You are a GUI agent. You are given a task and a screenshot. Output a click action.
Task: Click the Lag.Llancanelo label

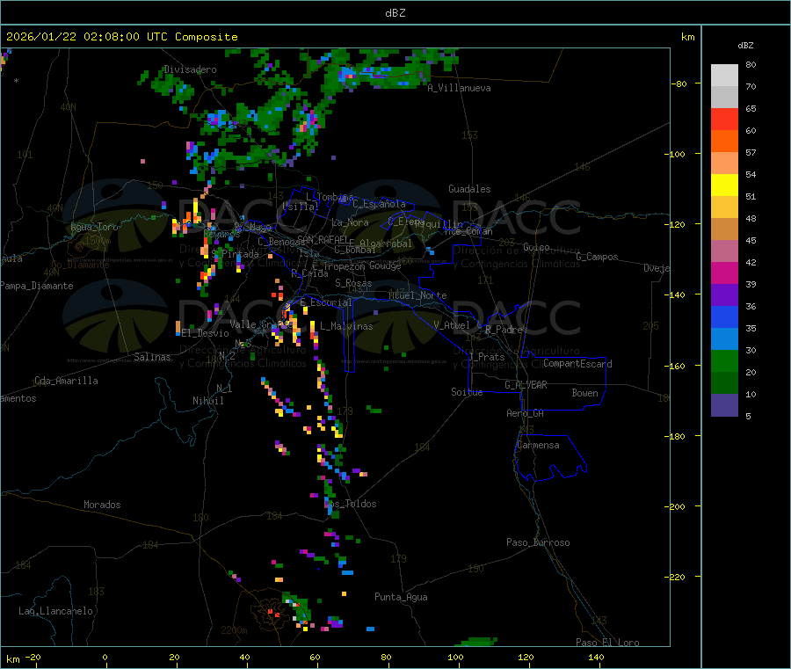[55, 611]
